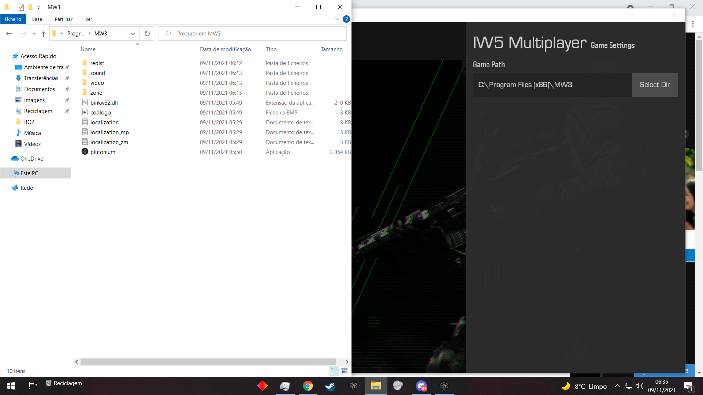703x395 pixels.
Task: Click the Game Path input field
Action: click(x=553, y=84)
